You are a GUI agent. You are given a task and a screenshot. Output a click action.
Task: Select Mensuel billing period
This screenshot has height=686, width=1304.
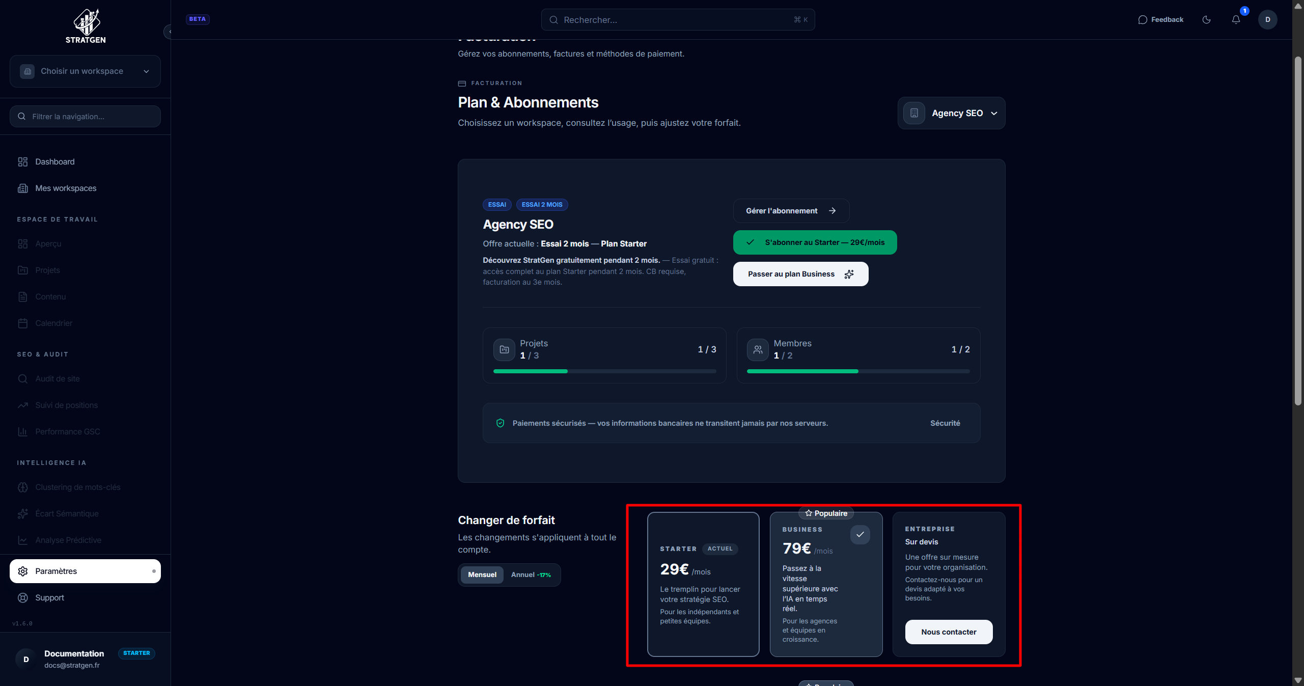click(x=482, y=574)
